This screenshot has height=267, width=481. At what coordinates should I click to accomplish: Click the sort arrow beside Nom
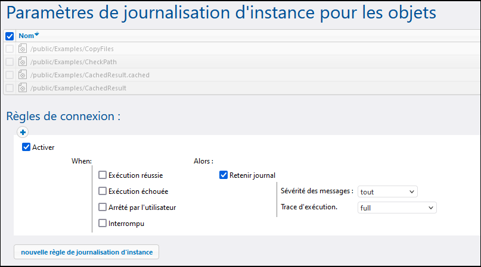click(x=37, y=34)
